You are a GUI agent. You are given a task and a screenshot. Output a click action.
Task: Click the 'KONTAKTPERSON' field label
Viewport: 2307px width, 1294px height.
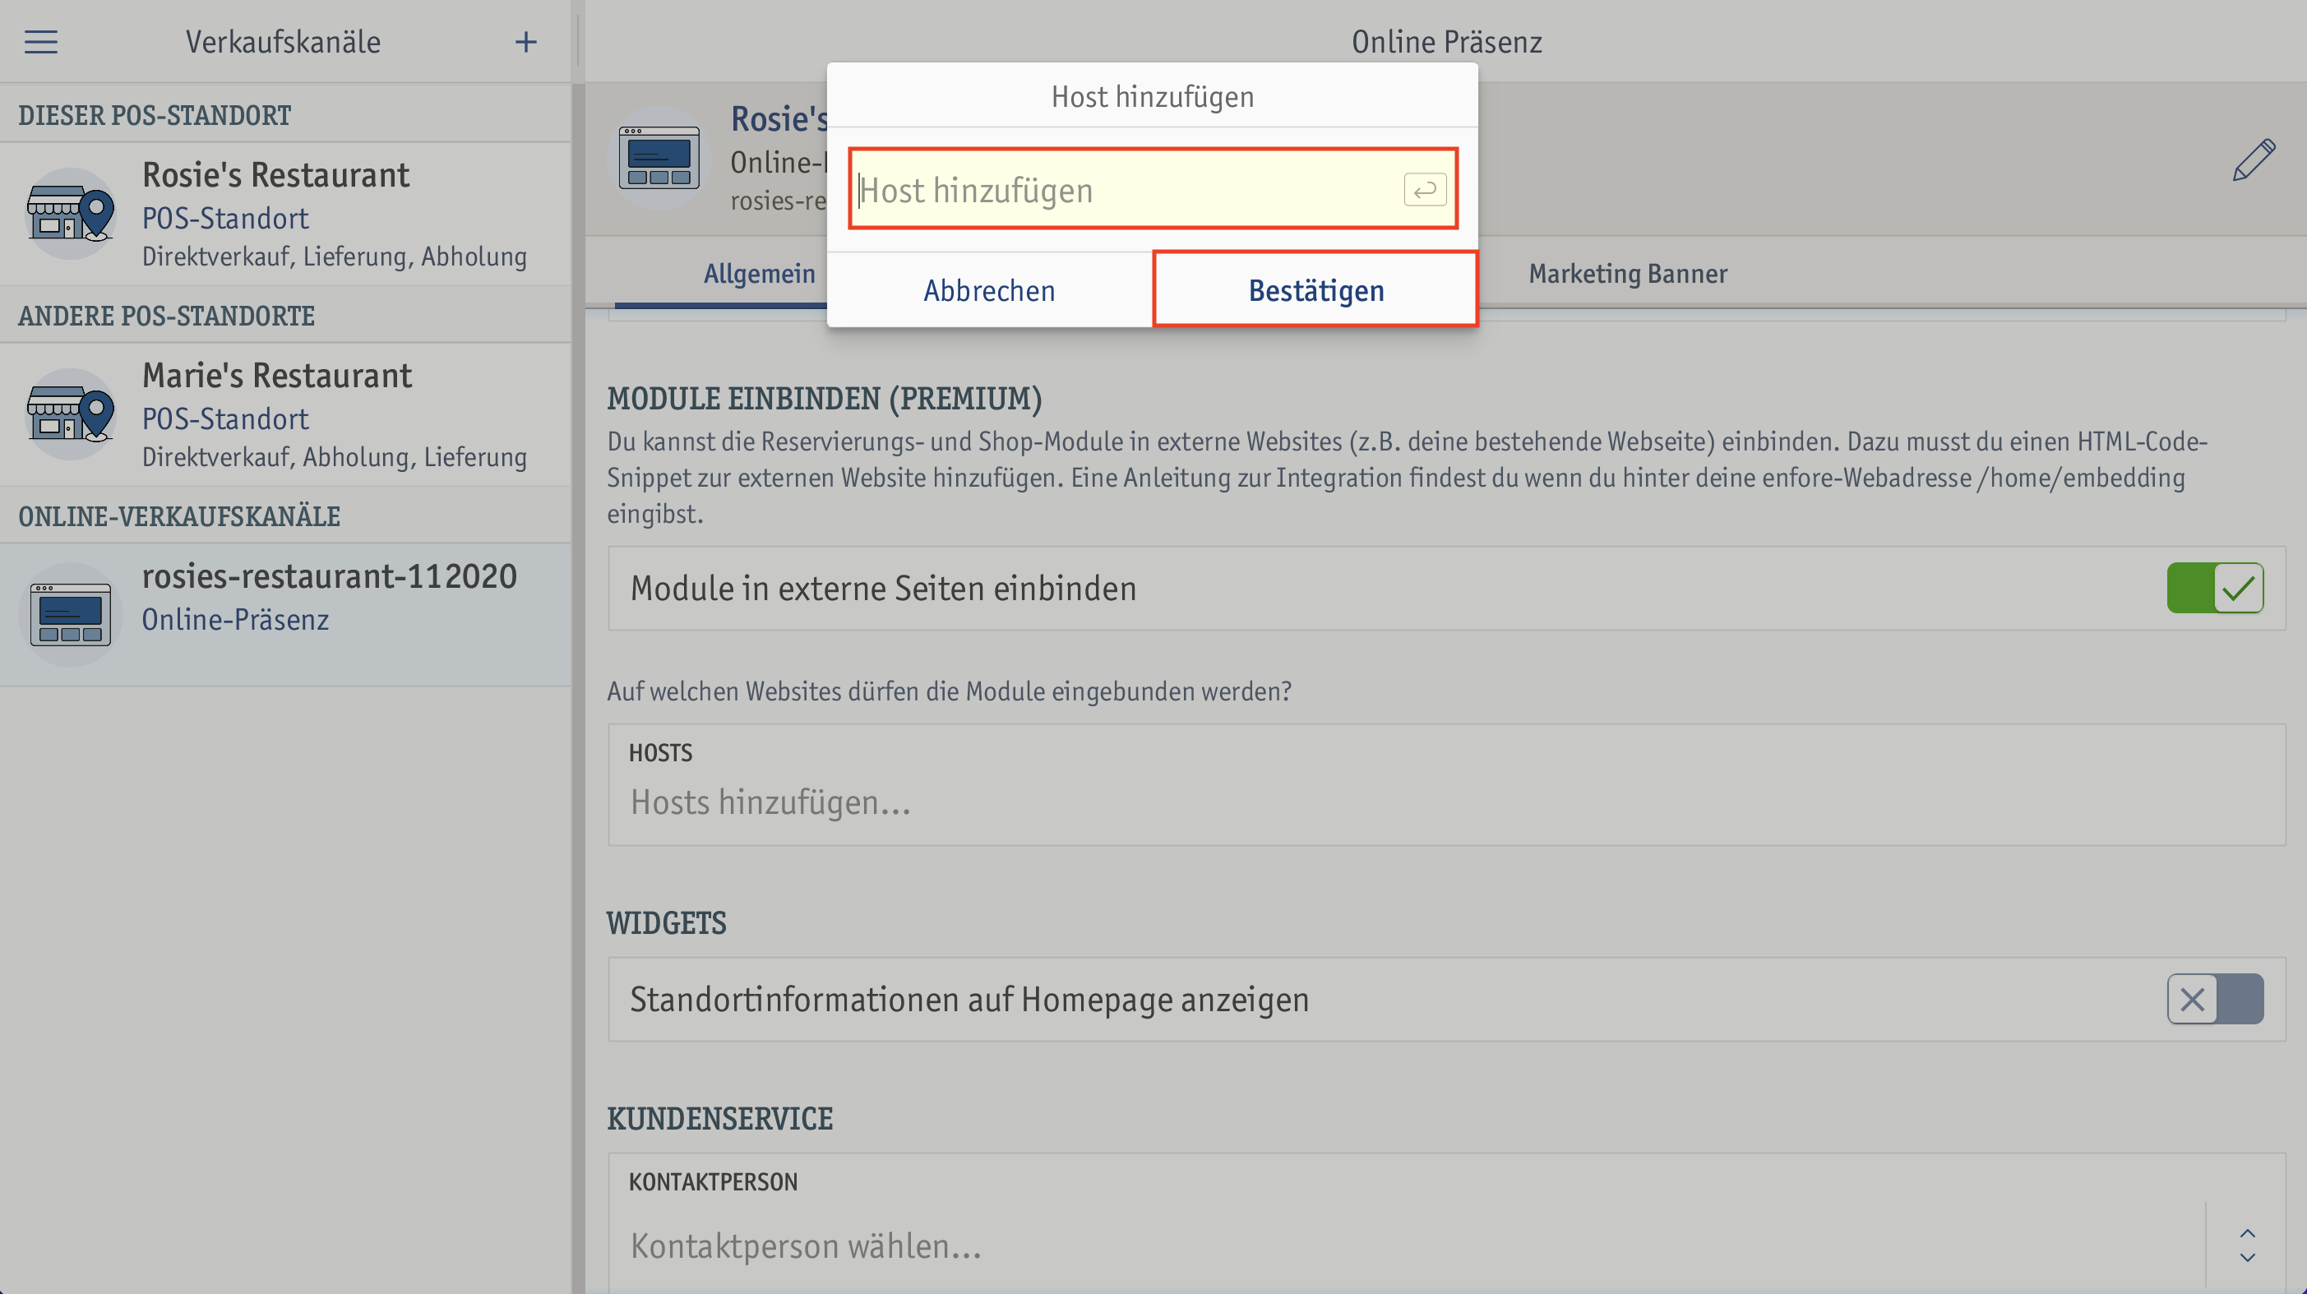713,1182
